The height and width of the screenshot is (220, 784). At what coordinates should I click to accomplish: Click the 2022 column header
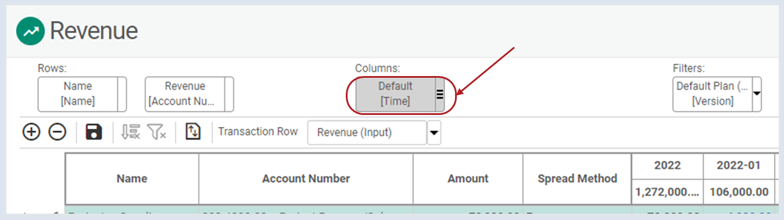pyautogui.click(x=667, y=165)
